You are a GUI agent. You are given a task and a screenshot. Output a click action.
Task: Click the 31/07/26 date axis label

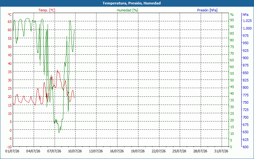pos(221,151)
